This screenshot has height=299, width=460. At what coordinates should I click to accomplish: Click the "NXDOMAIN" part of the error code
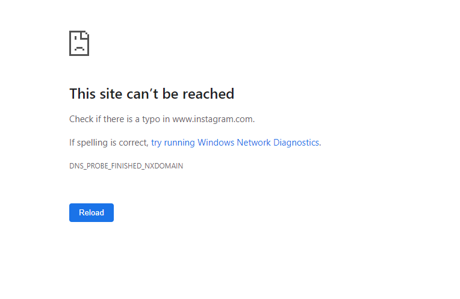(x=164, y=166)
